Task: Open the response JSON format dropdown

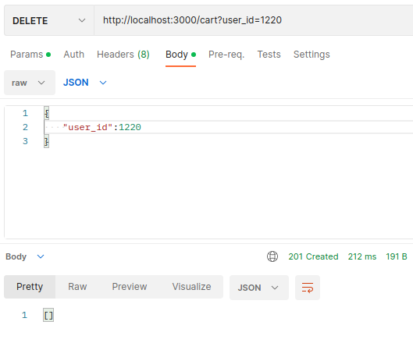Action: point(259,288)
